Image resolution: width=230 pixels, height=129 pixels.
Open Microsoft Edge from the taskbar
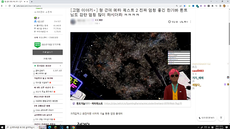(x=50, y=127)
